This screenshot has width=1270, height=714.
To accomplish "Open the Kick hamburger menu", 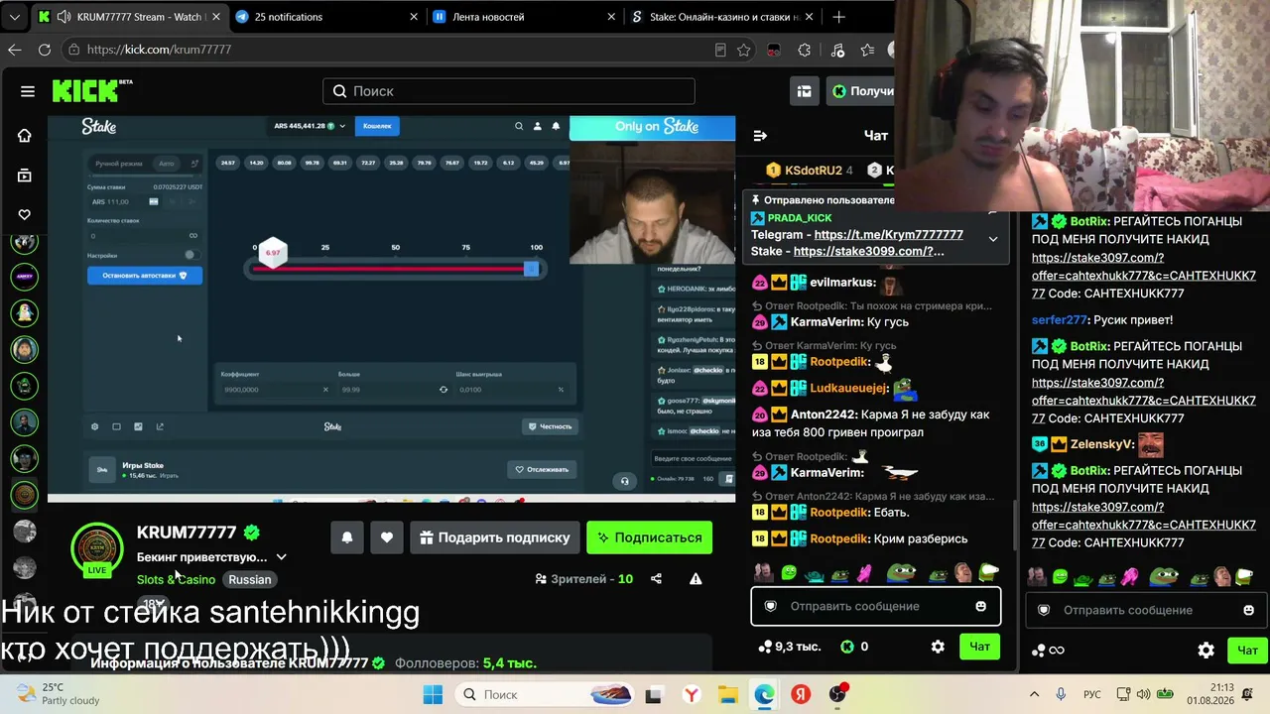I will coord(28,91).
